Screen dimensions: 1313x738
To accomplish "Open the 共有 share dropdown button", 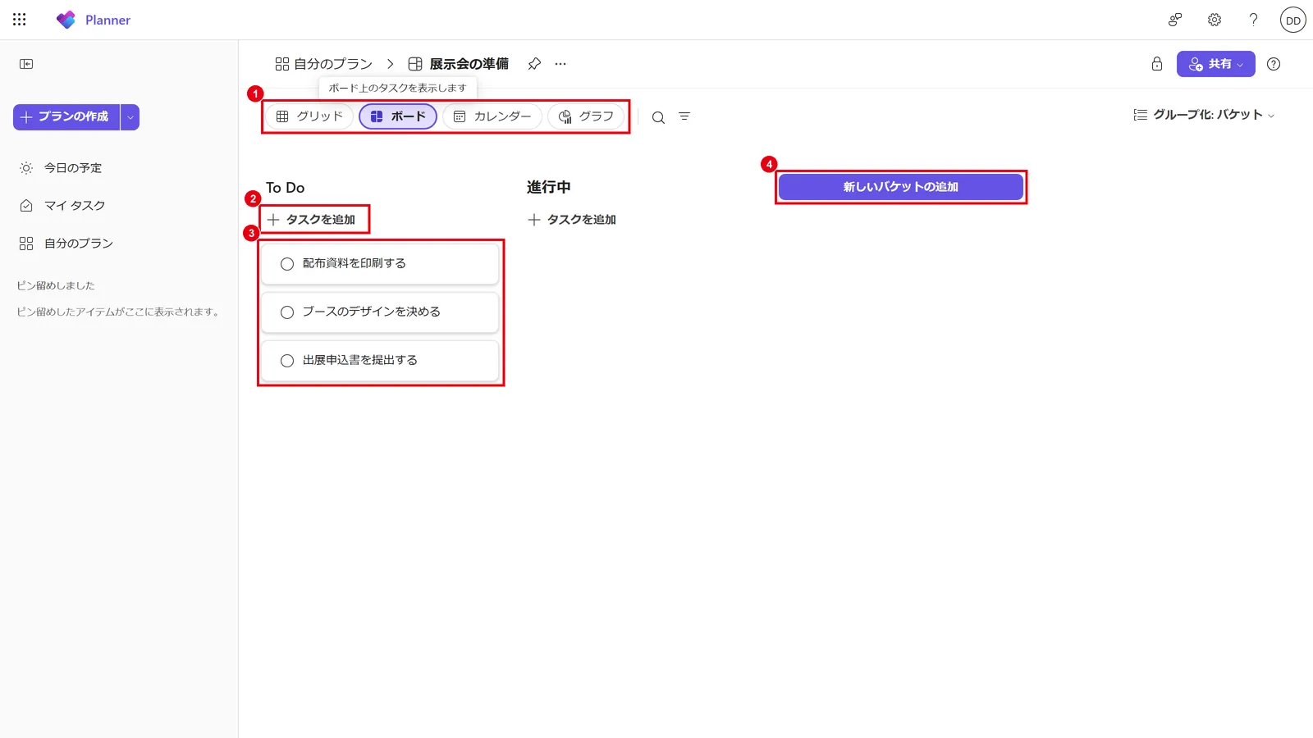I will tap(1216, 64).
